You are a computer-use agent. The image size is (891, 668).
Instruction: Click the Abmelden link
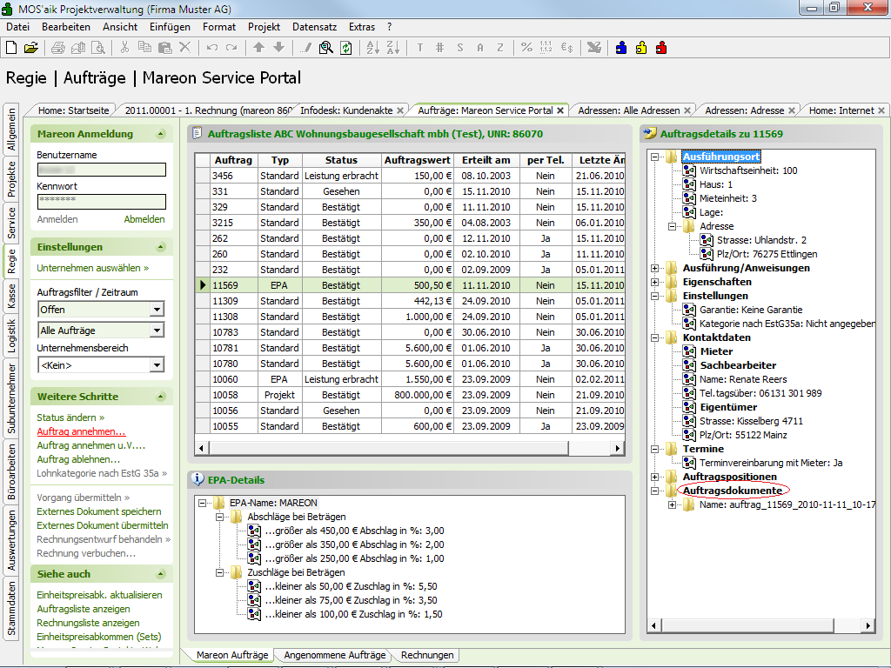click(x=144, y=219)
